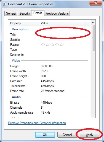The image size is (104, 142).
Task: Open Remove Properties and Personal Information link
Action: click(37, 123)
